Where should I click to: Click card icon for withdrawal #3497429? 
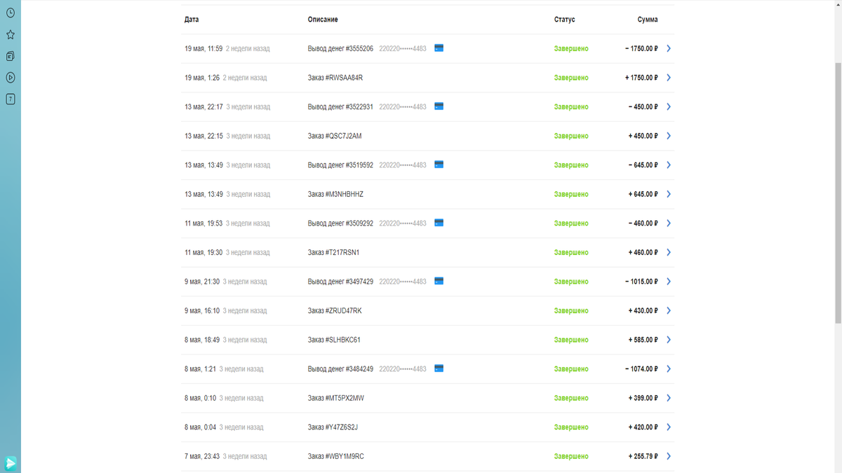click(x=439, y=281)
